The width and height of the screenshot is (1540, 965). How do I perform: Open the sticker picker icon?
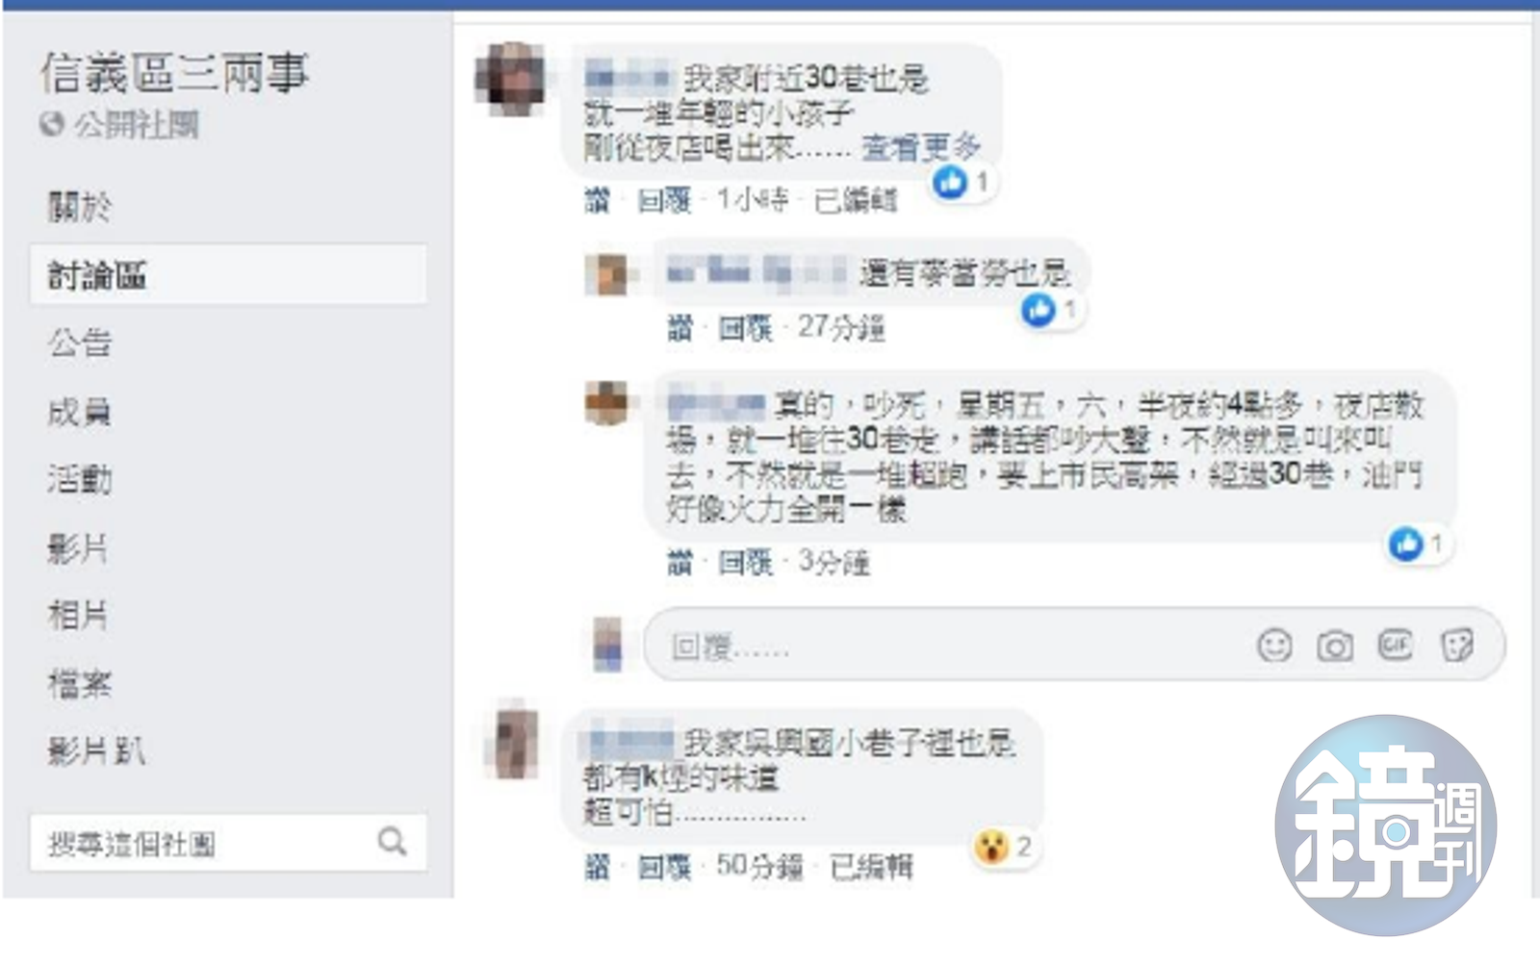pyautogui.click(x=1456, y=646)
